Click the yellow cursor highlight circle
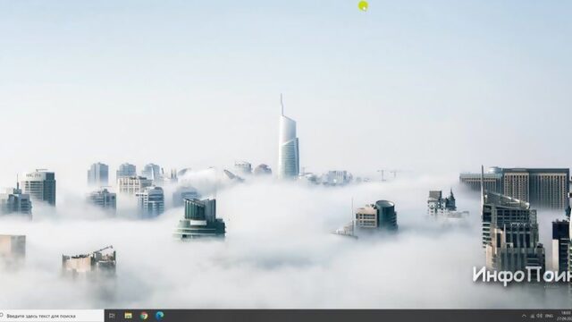The height and width of the screenshot is (322, 572). [363, 6]
